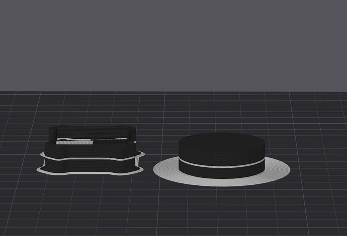Click the flat top surface of the cylinder
The image size is (347, 236).
[222, 142]
